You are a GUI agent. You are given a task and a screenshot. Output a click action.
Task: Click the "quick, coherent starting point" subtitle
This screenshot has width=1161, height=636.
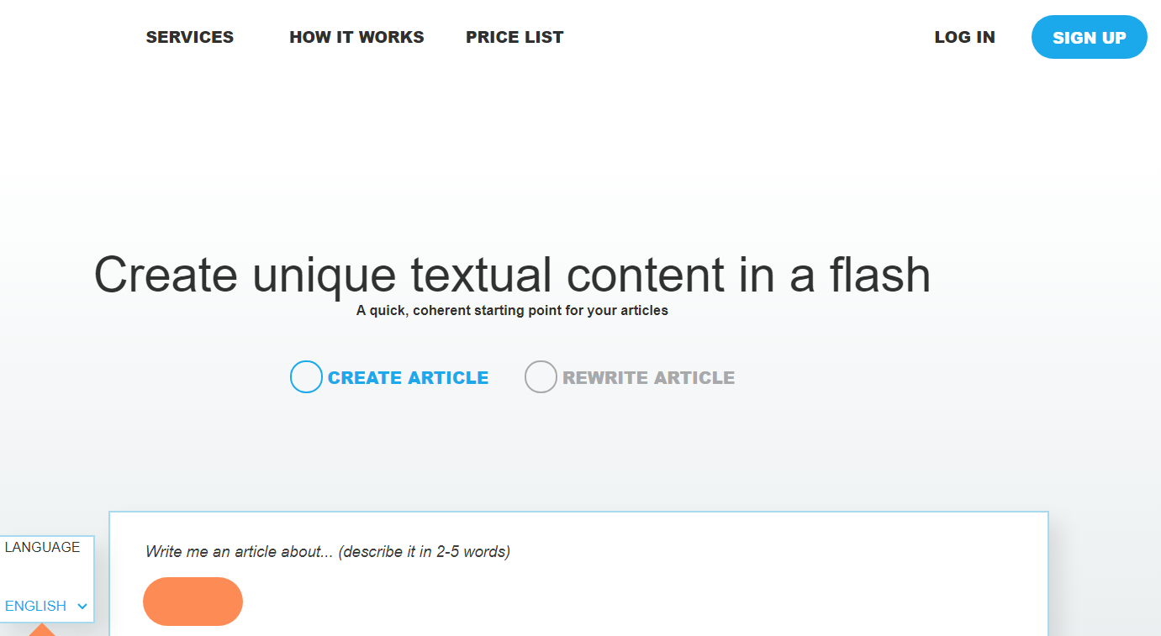(x=512, y=311)
